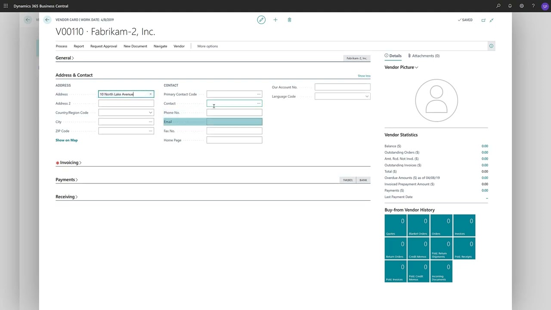
Task: Switch to the Attachments (0) tab
Action: point(424,56)
